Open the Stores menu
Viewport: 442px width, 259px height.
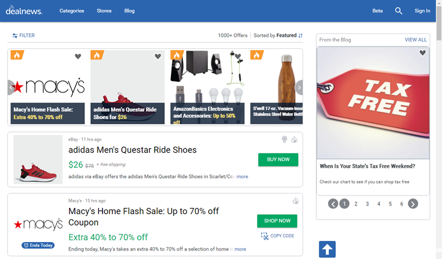coord(104,11)
